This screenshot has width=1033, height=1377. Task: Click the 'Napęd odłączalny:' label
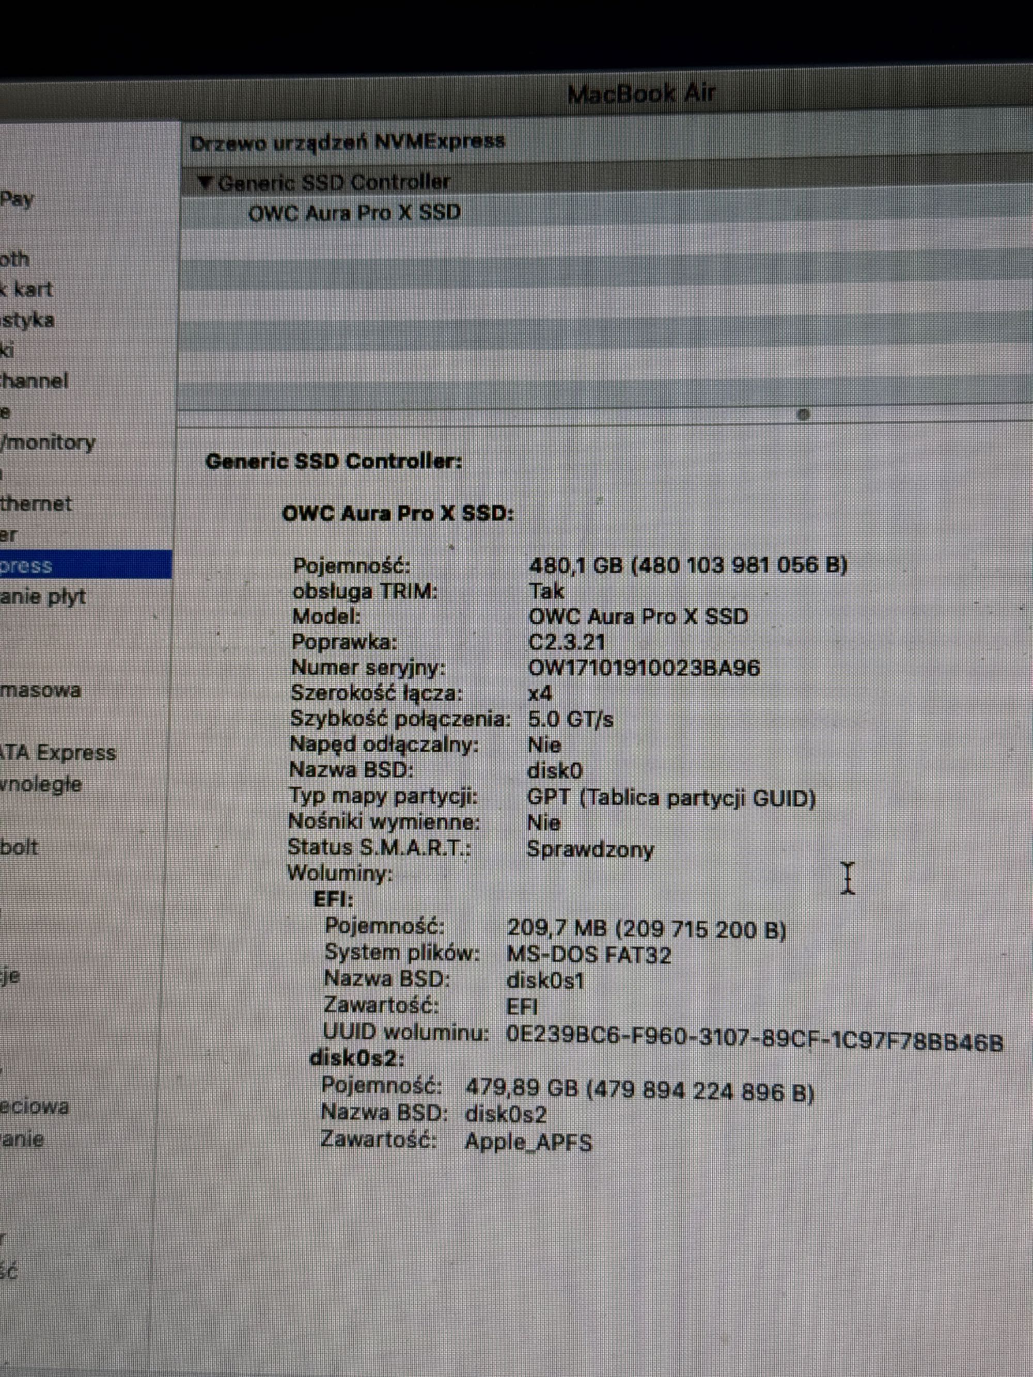click(384, 745)
